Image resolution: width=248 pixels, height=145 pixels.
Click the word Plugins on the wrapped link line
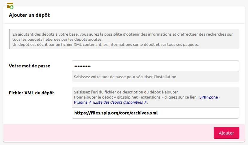(81, 102)
